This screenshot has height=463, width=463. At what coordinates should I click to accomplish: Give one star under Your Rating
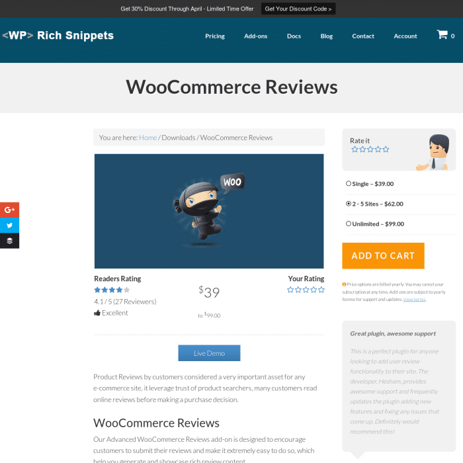pyautogui.click(x=290, y=290)
